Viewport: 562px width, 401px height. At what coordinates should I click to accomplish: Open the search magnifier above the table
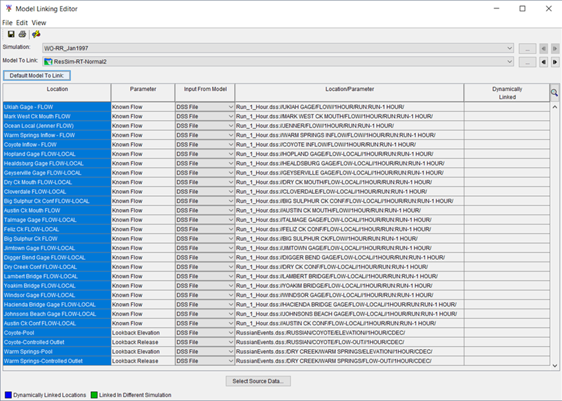[x=554, y=92]
